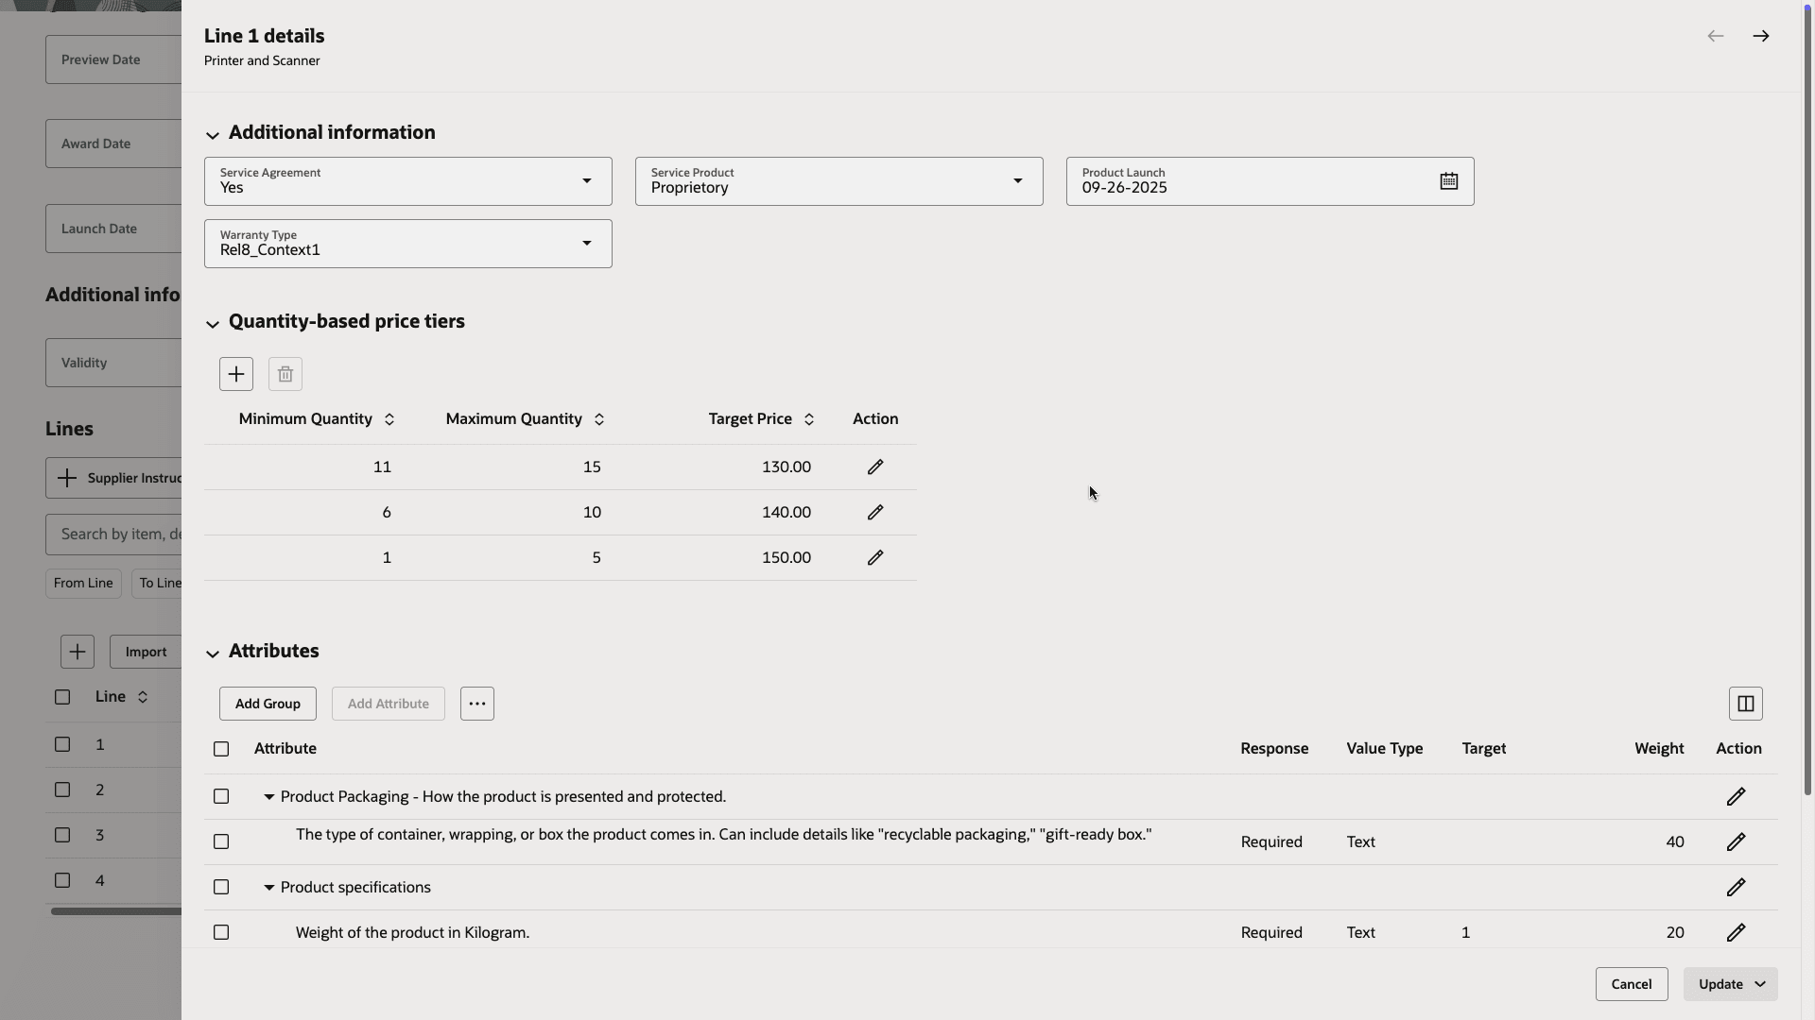Collapse Quantity-based price tiers section

pyautogui.click(x=213, y=324)
